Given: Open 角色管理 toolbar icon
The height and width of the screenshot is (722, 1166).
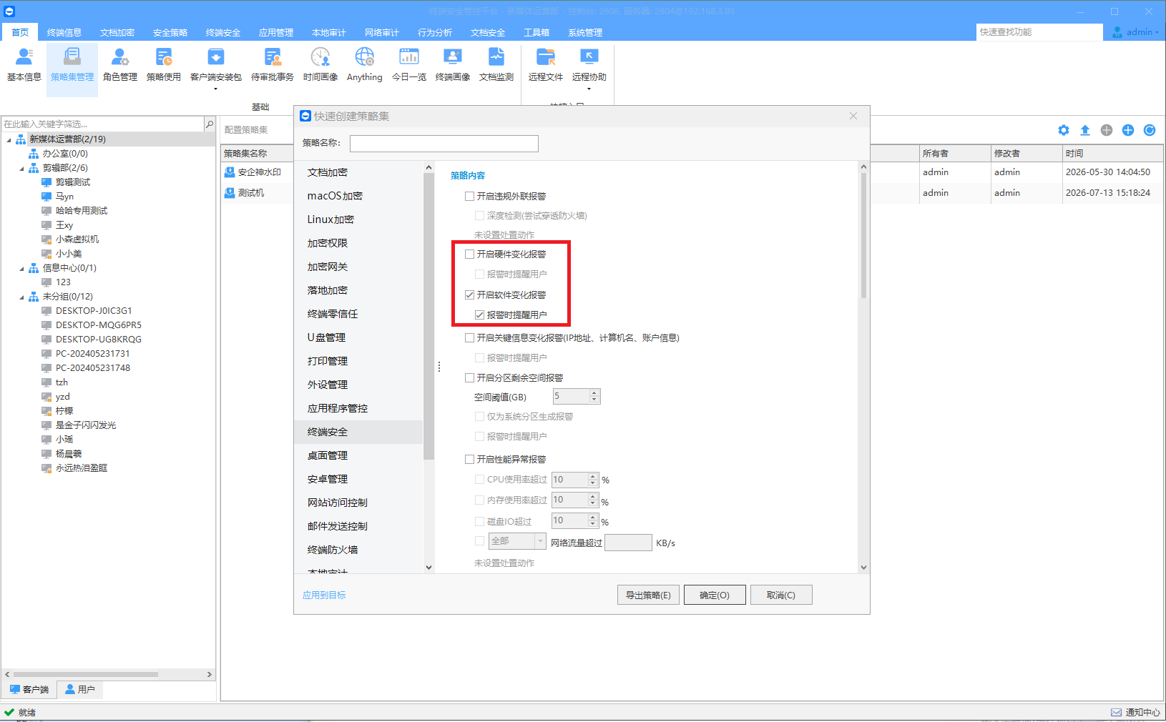Looking at the screenshot, I should [x=120, y=65].
